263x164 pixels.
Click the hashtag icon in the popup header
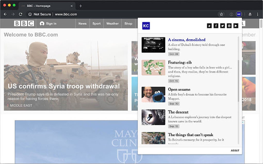[x=209, y=26]
